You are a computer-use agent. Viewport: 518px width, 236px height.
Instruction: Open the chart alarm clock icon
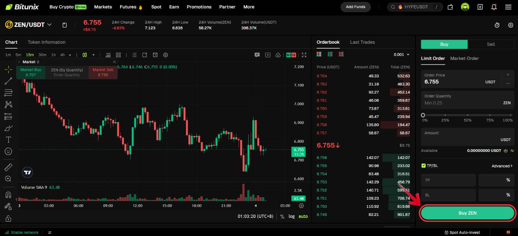[x=155, y=55]
